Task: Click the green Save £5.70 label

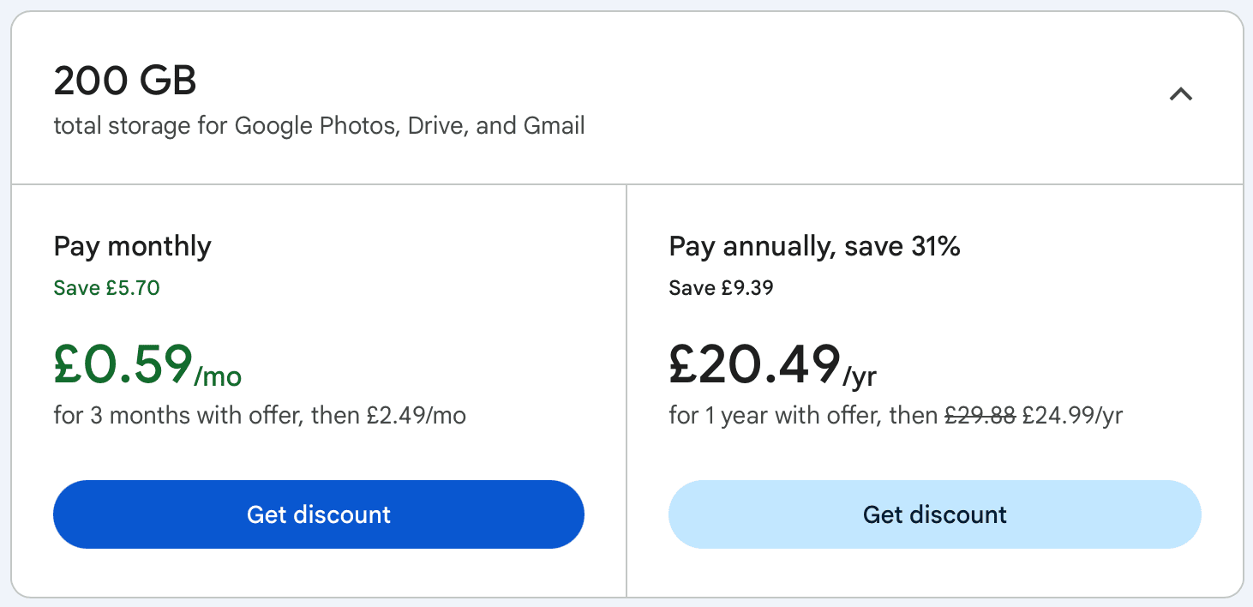Action: (x=106, y=288)
